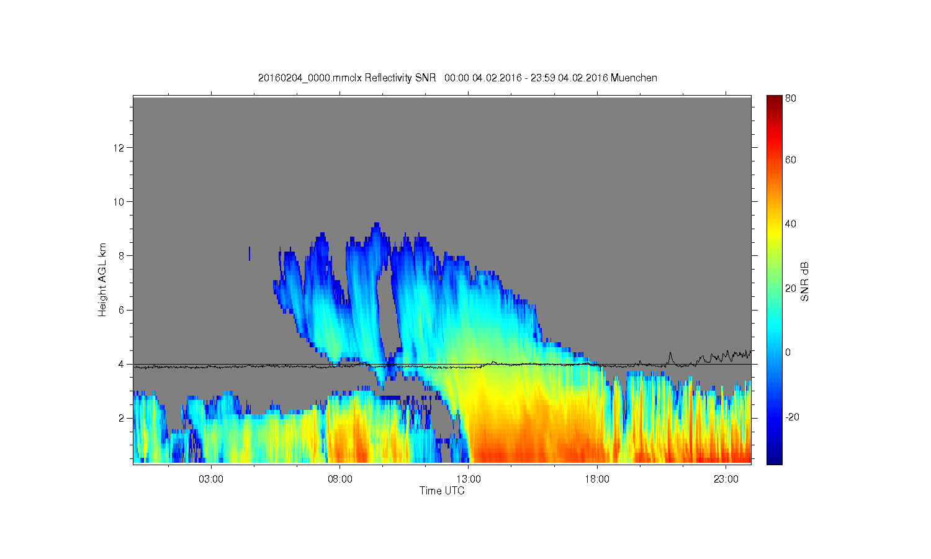Click the 03:00 time tick label
This screenshot has width=931, height=559.
pyautogui.click(x=211, y=479)
